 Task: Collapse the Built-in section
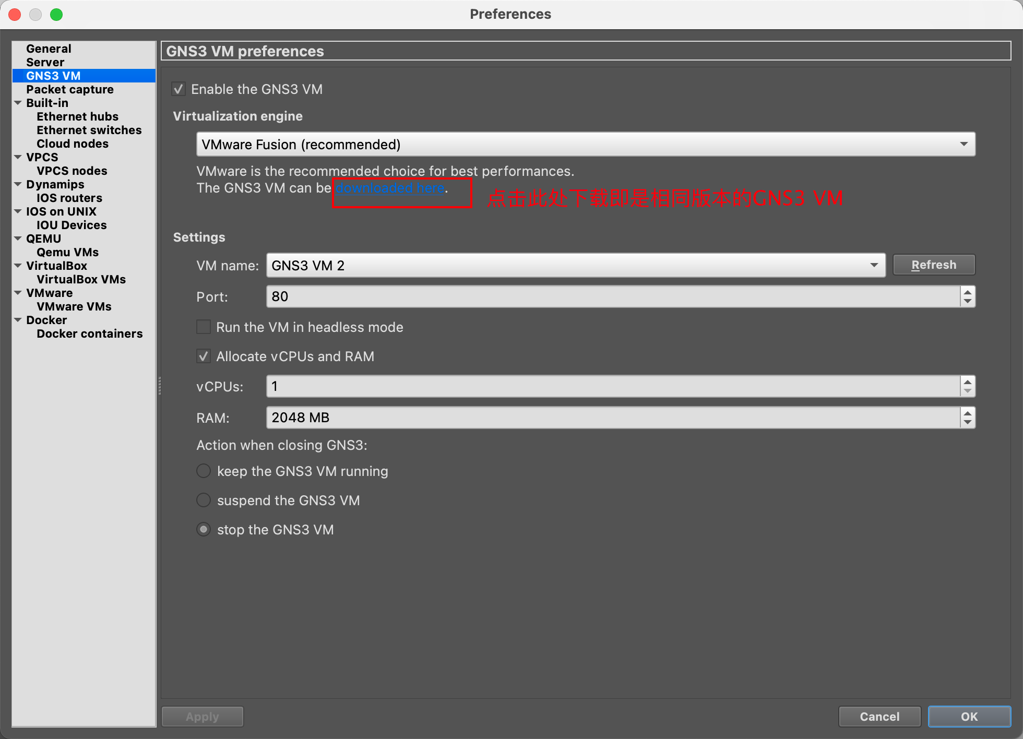(x=18, y=103)
